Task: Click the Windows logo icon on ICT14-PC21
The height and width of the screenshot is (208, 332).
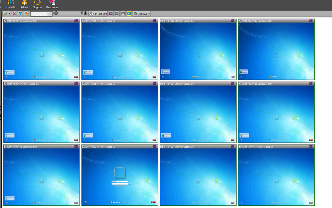Action: pos(154,21)
